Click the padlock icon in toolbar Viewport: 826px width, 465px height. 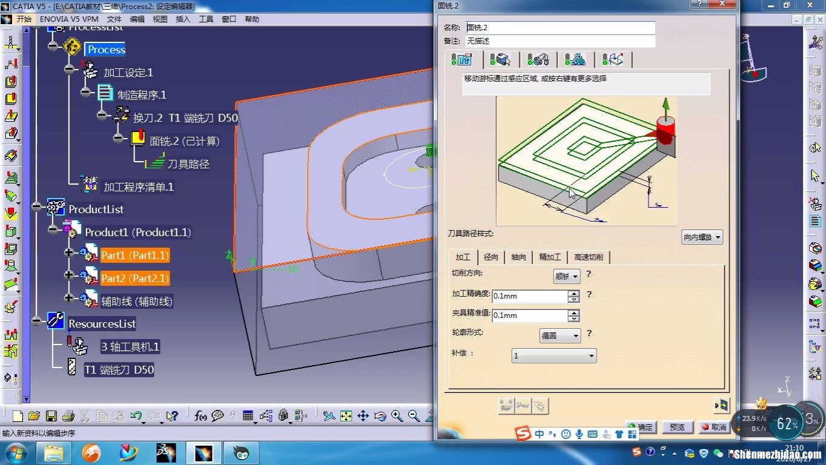coord(283,416)
